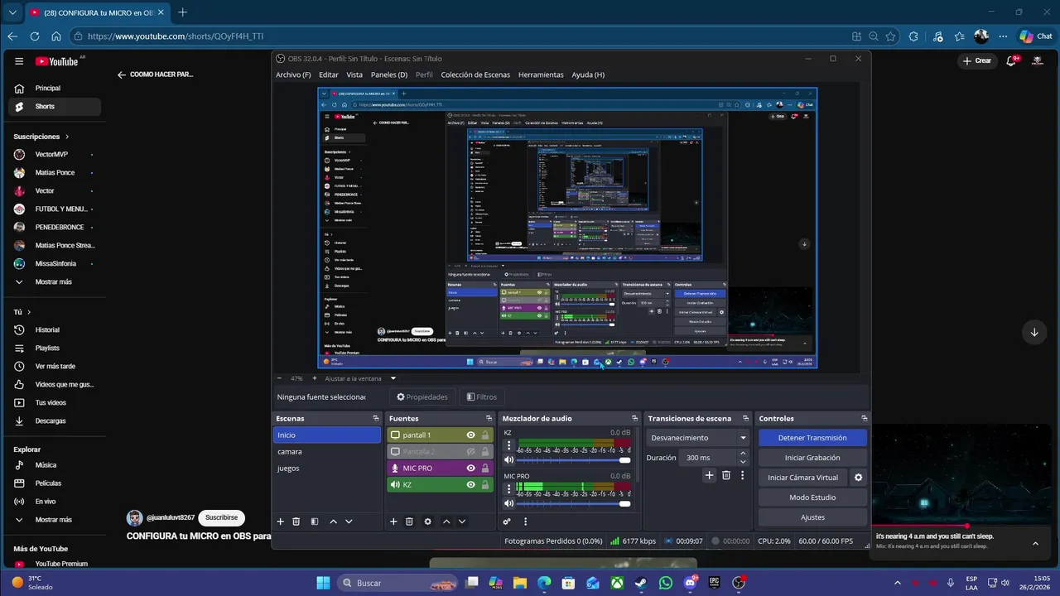The image size is (1060, 596).
Task: Open Colección de Escenas menu
Action: 475,74
